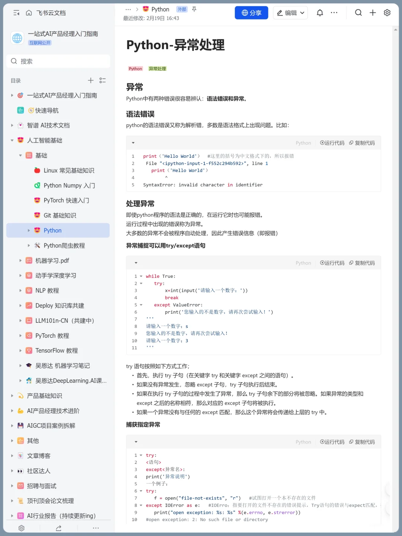Collapse the first code block with its disclosure triangle
The image size is (402, 536).
point(133,143)
